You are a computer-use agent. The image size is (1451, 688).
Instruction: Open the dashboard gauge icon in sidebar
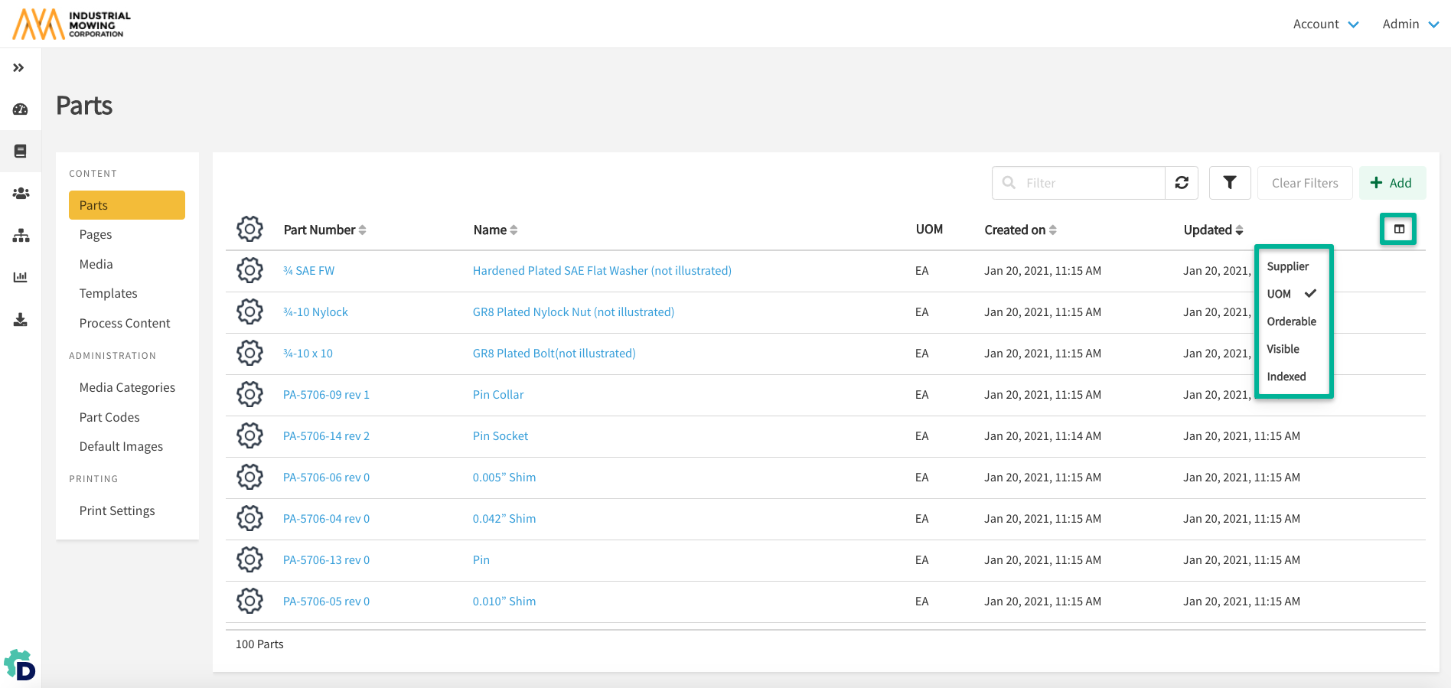click(21, 109)
